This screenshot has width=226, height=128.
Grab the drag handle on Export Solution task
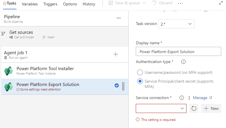[123, 86]
